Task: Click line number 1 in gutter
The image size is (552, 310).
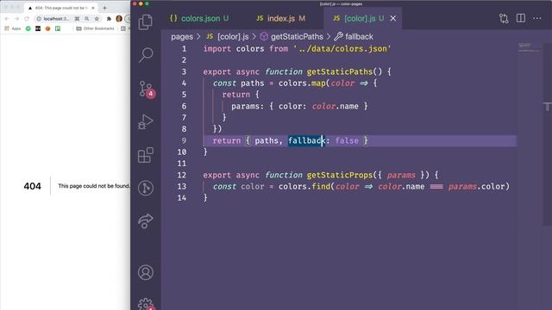Action: click(184, 49)
